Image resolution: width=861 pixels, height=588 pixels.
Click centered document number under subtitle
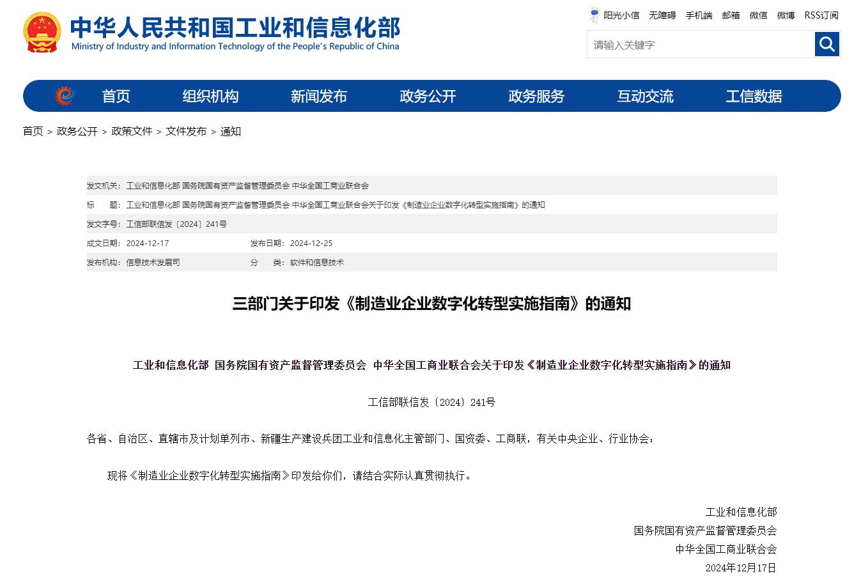click(431, 402)
